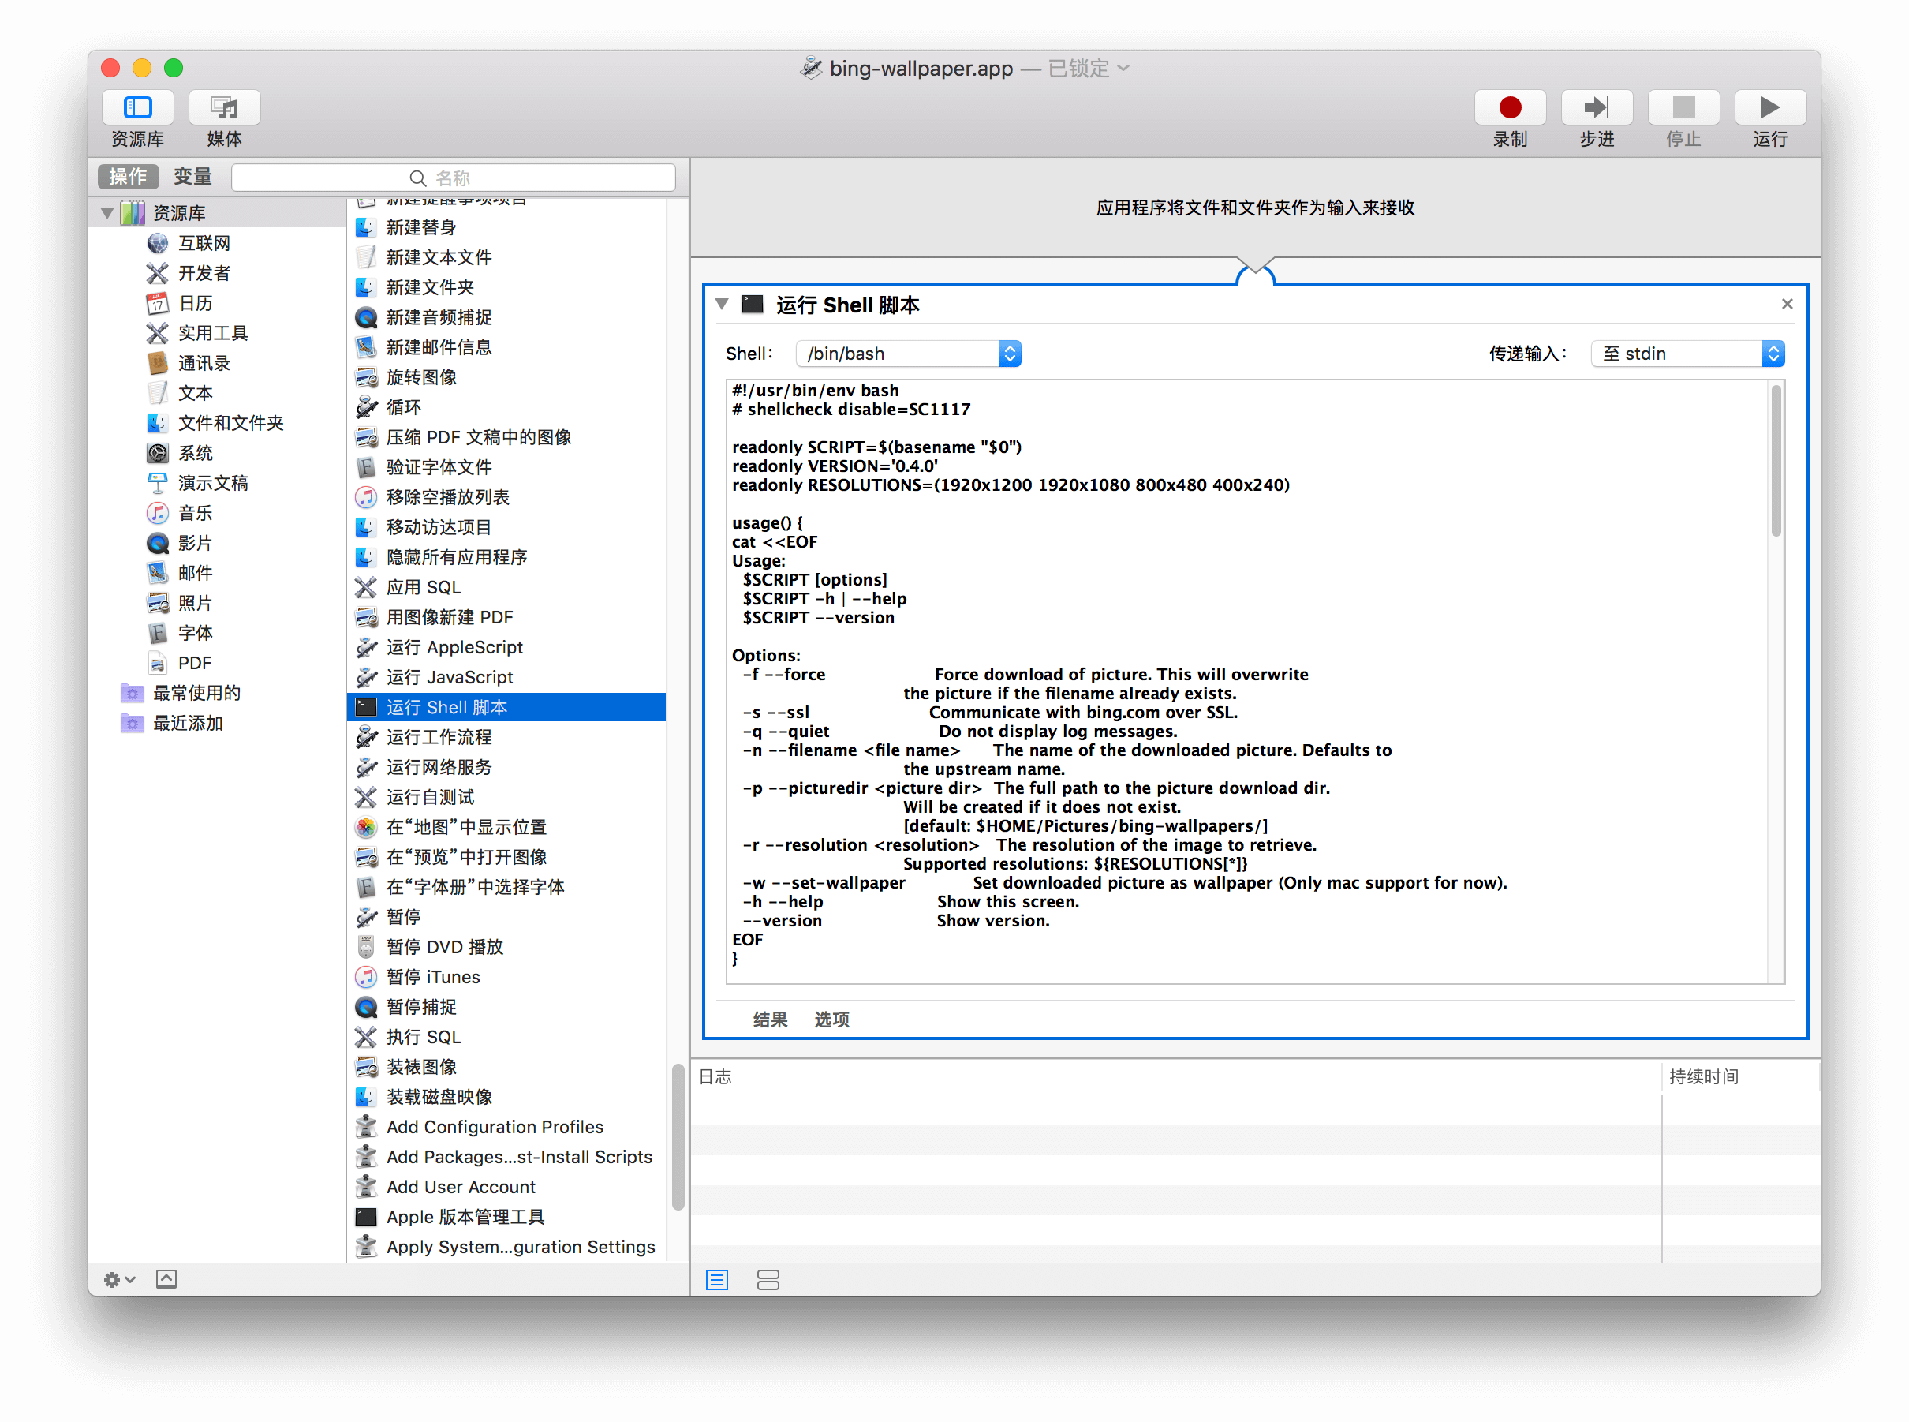Select the Add User Account action

coord(506,1187)
